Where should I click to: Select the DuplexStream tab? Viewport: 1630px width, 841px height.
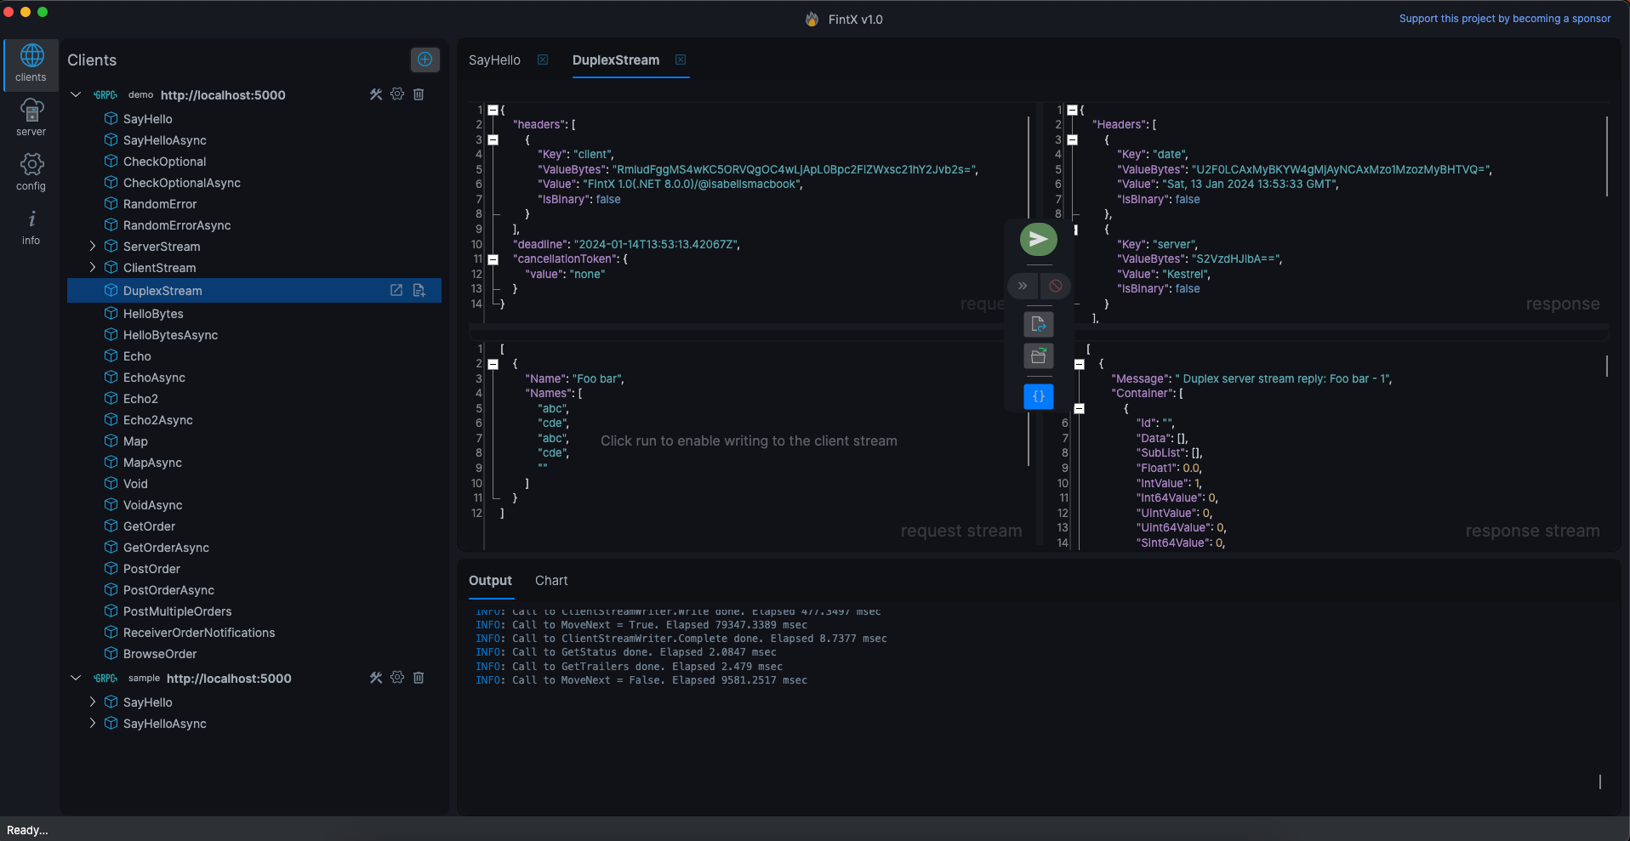pos(616,60)
